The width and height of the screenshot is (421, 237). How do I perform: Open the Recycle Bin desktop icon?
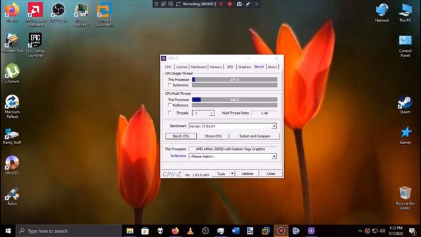(405, 198)
